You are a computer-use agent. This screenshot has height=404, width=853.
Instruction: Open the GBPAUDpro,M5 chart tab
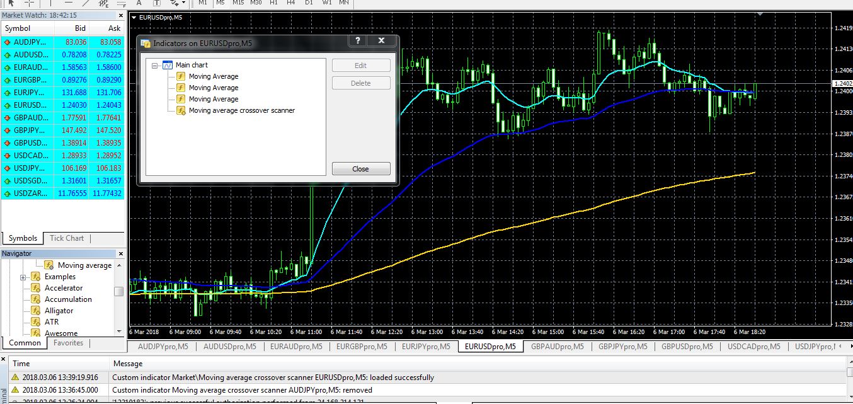pos(557,346)
